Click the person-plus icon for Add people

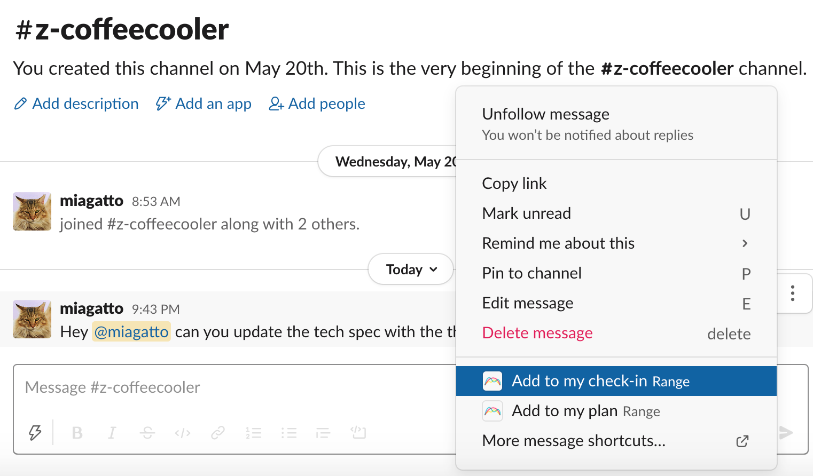point(276,104)
